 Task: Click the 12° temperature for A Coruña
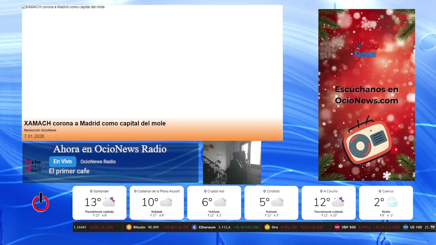coord(322,202)
